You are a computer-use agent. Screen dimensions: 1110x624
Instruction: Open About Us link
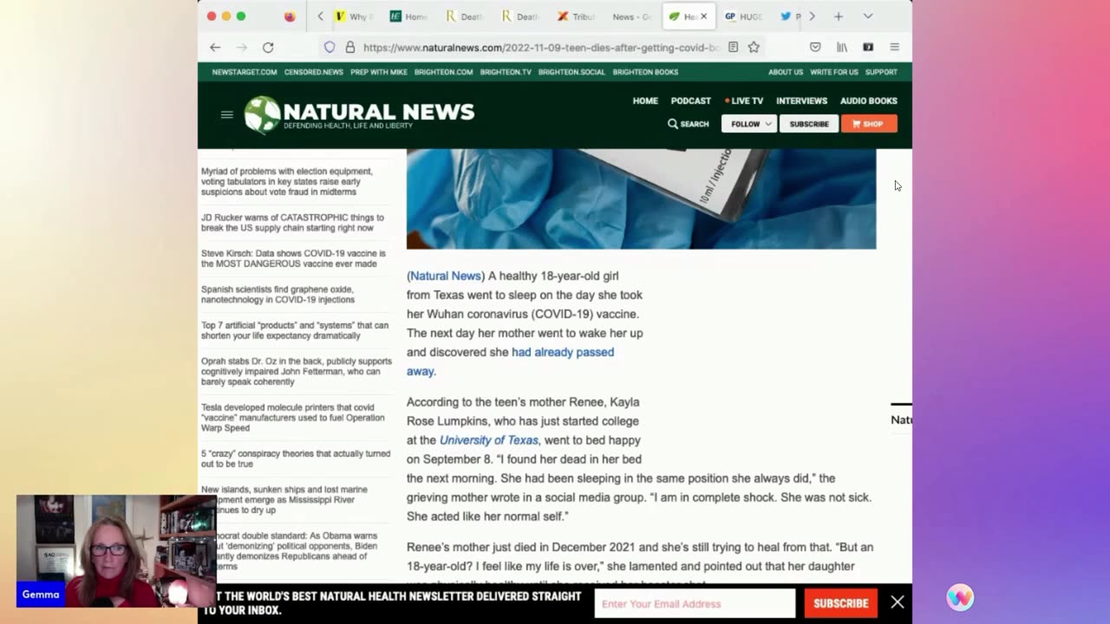tap(786, 72)
